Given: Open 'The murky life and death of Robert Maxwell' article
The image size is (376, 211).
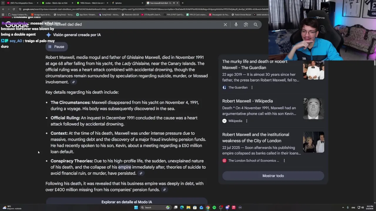Looking at the screenshot, I should click(x=255, y=64).
